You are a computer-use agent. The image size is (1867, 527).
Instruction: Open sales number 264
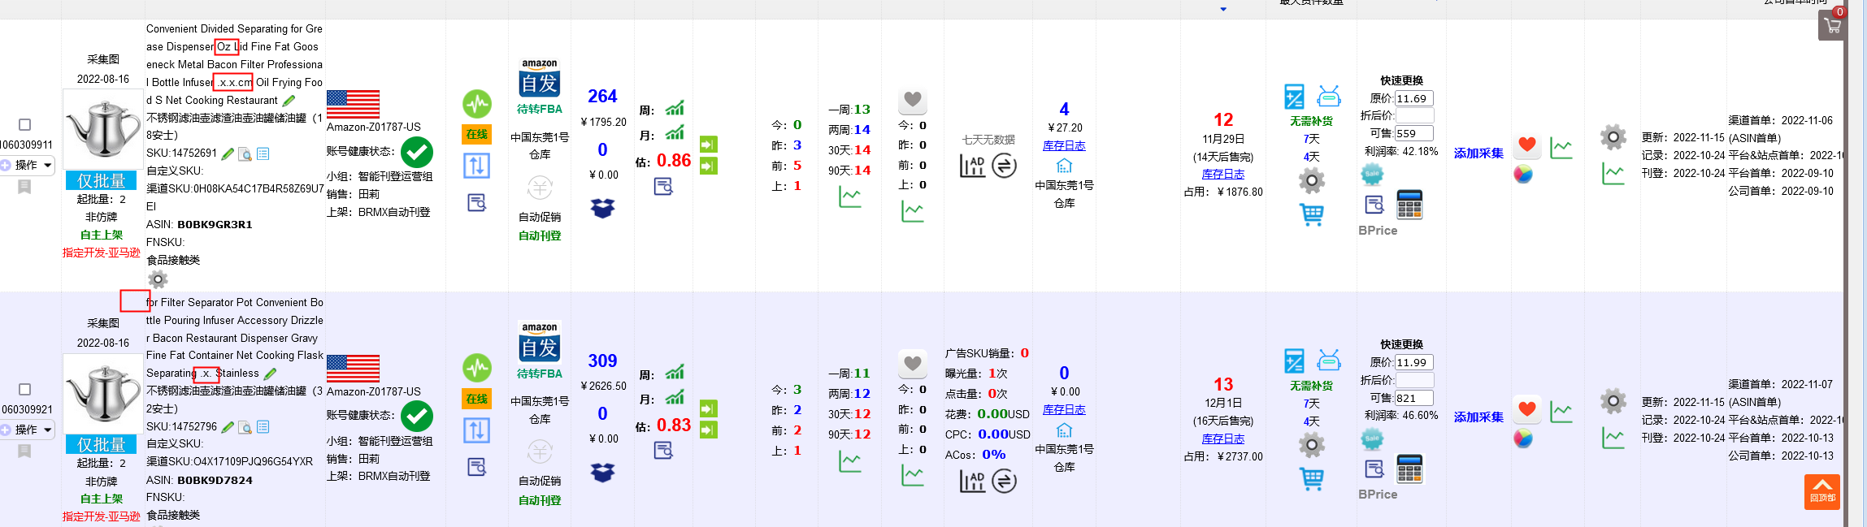602,97
